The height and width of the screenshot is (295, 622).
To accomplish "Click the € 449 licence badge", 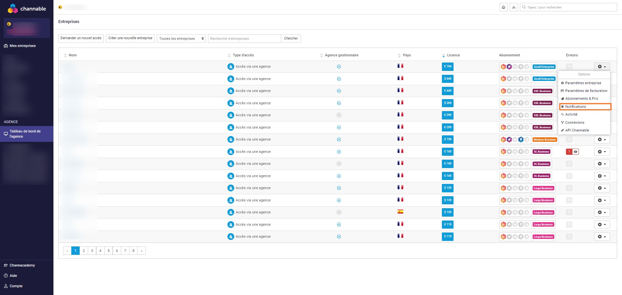I will point(448,91).
